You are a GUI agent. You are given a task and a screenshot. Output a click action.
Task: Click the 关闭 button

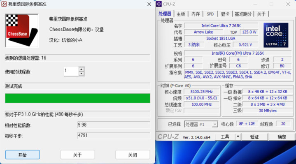133,155
